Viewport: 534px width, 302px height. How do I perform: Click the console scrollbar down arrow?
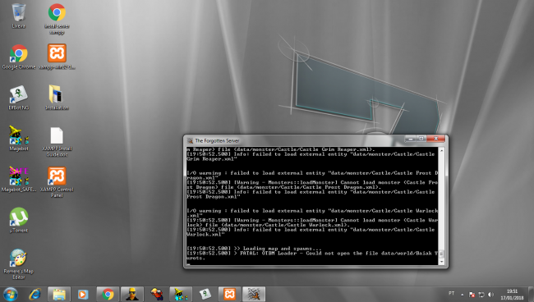(x=442, y=262)
